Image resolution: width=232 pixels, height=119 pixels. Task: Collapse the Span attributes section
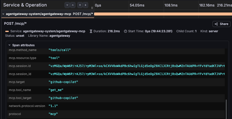click(9, 45)
